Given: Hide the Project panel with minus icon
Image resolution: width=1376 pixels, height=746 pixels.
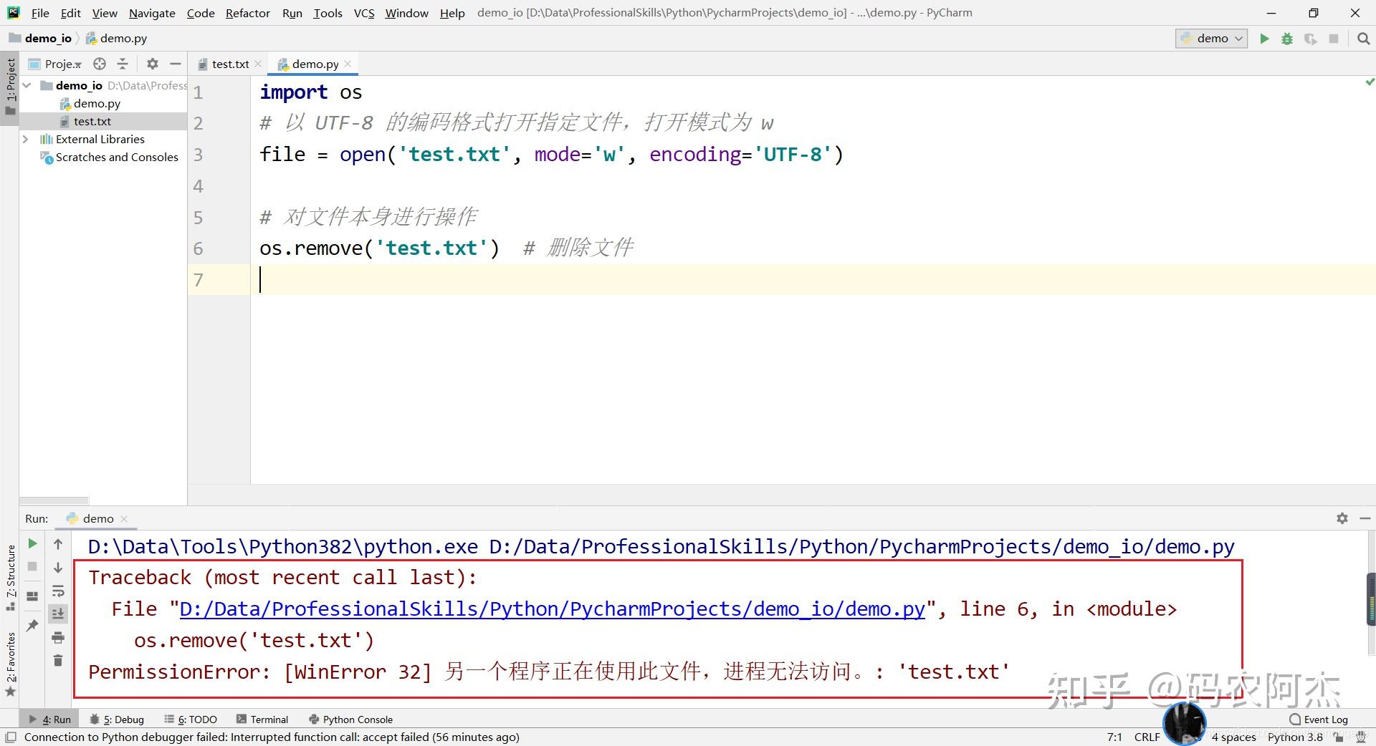Looking at the screenshot, I should 175,64.
